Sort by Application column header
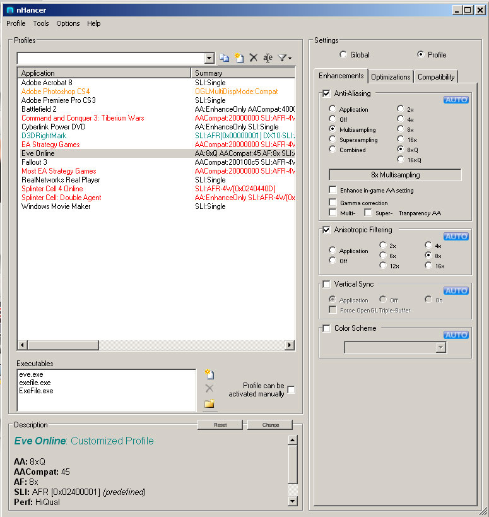 (105, 73)
